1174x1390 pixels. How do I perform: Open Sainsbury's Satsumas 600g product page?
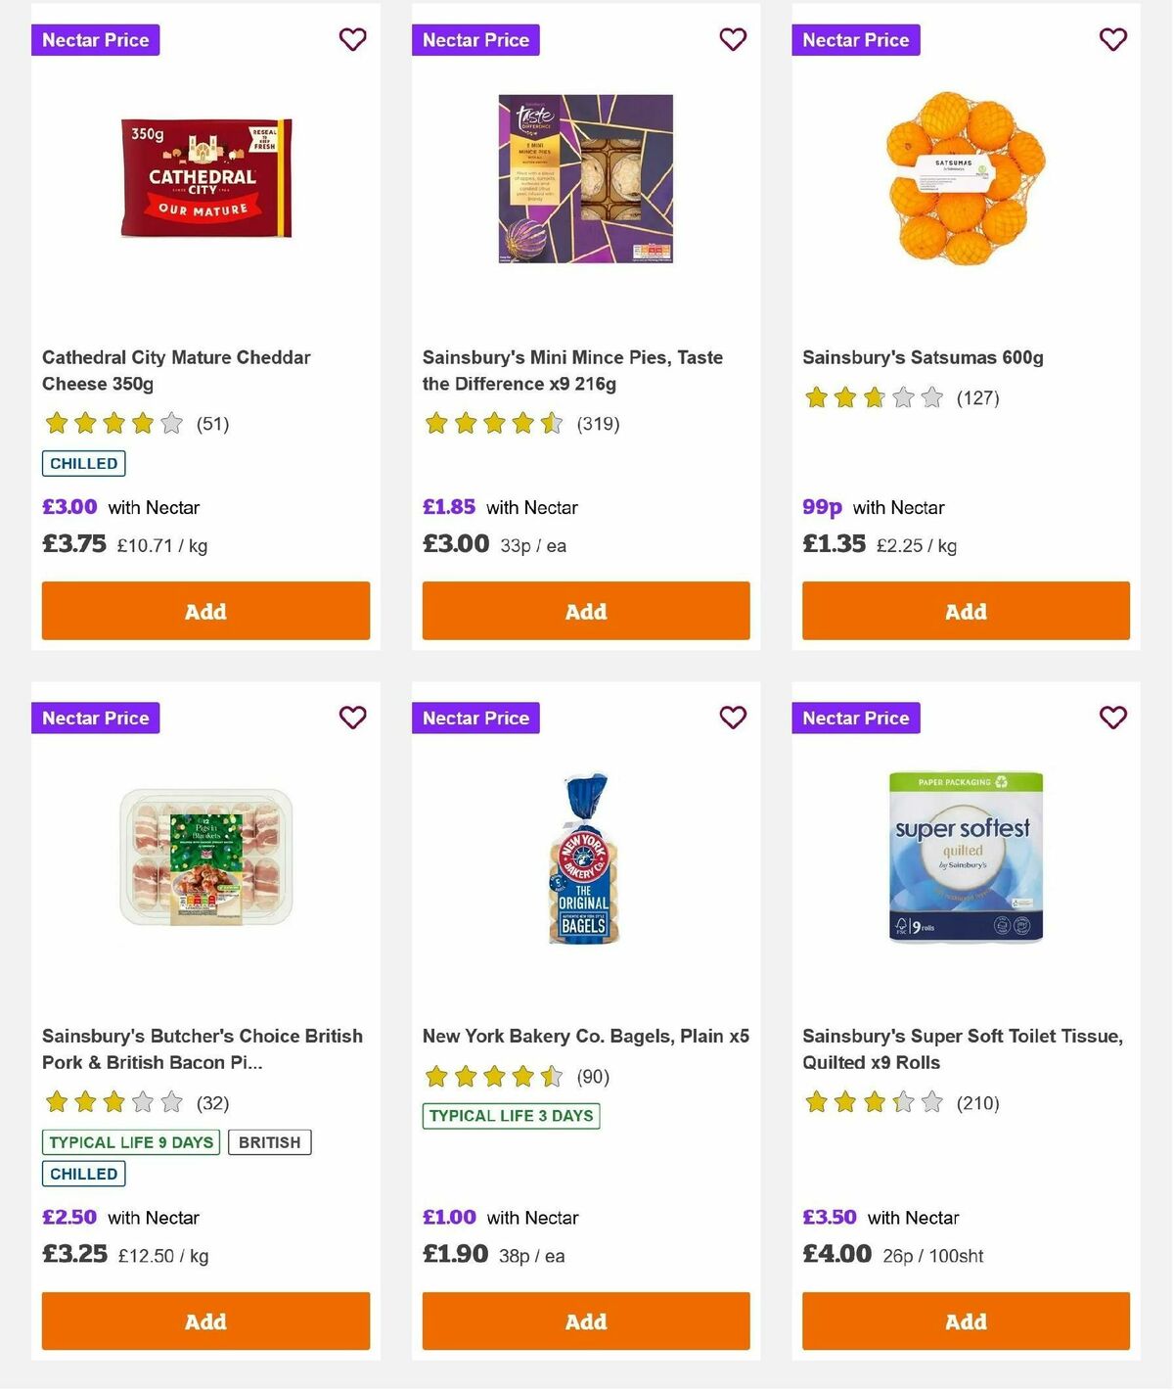point(923,357)
